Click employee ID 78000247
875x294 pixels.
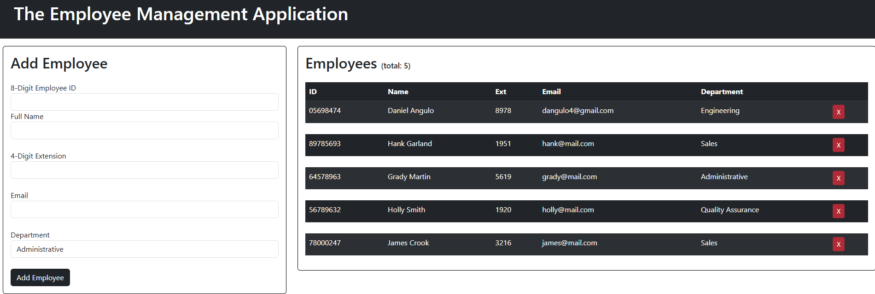325,243
